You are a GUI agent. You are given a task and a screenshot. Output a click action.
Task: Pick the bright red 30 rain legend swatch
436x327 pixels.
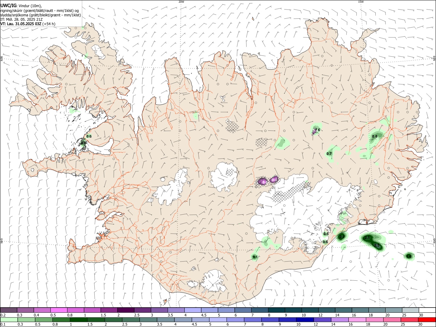427,320
